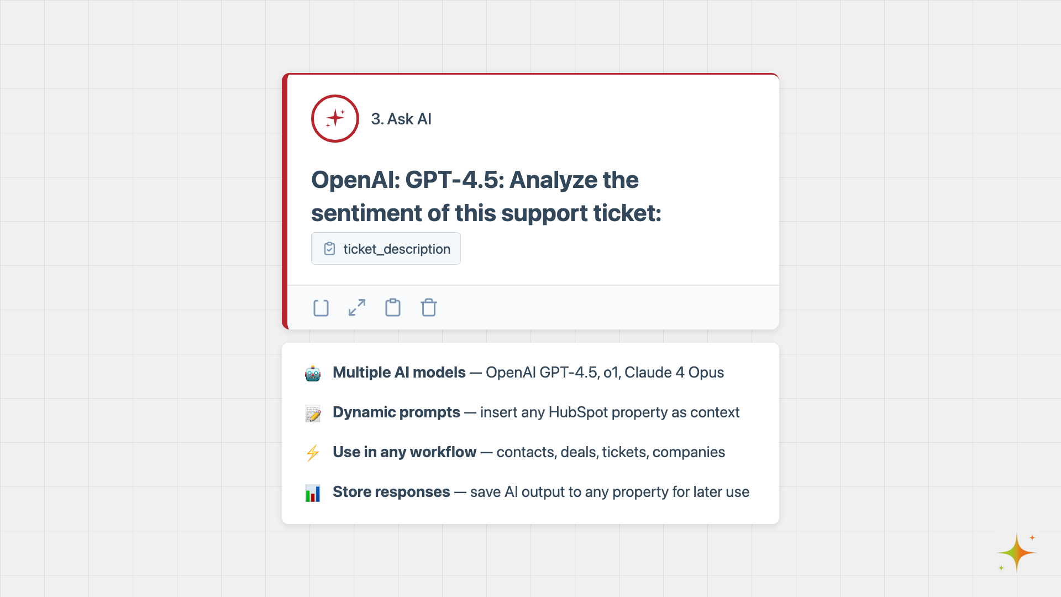Click the red accent bar on card edge
1061x597 pixels.
[285, 202]
